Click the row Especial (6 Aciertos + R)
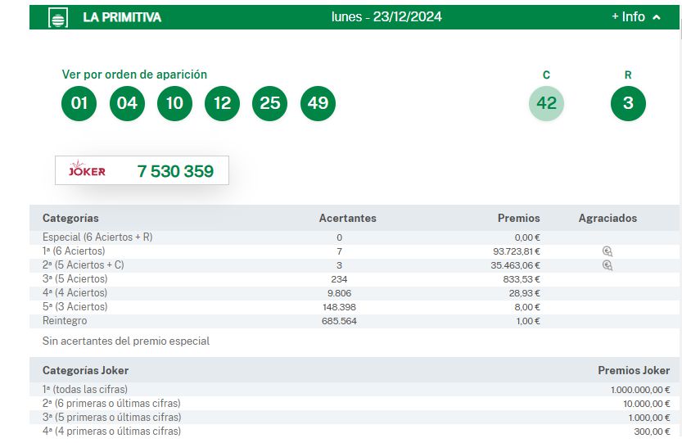The image size is (682, 443). [x=355, y=237]
